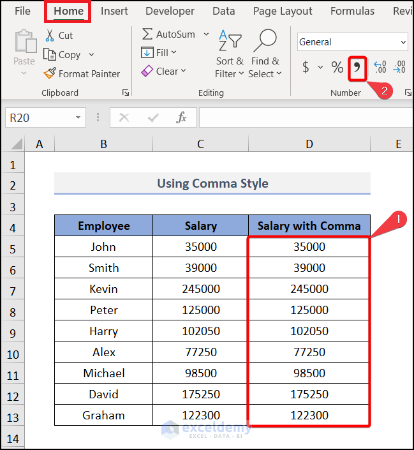
Task: Click the Increase Decimal icon
Action: [x=380, y=68]
